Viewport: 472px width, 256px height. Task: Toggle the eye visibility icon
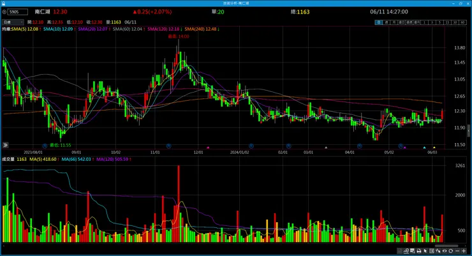[445, 251]
